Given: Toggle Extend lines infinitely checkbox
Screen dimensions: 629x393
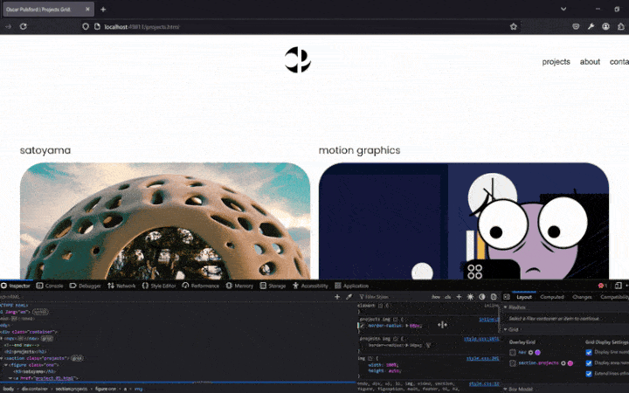Looking at the screenshot, I should coord(589,374).
